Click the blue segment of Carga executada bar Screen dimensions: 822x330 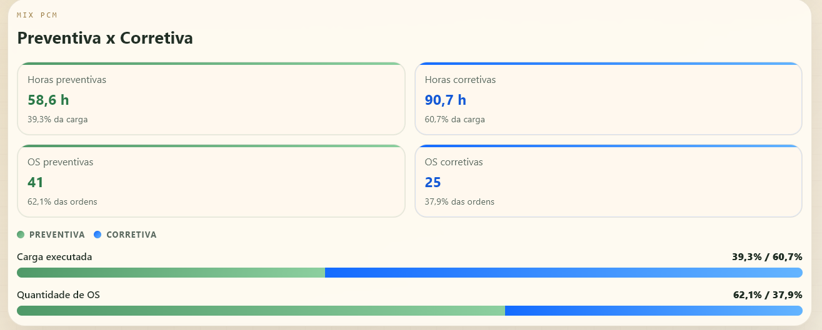tap(563, 273)
